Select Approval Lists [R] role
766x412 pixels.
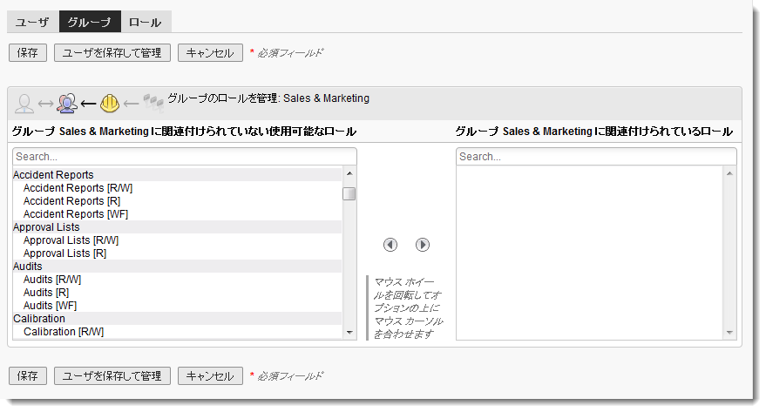click(177, 253)
